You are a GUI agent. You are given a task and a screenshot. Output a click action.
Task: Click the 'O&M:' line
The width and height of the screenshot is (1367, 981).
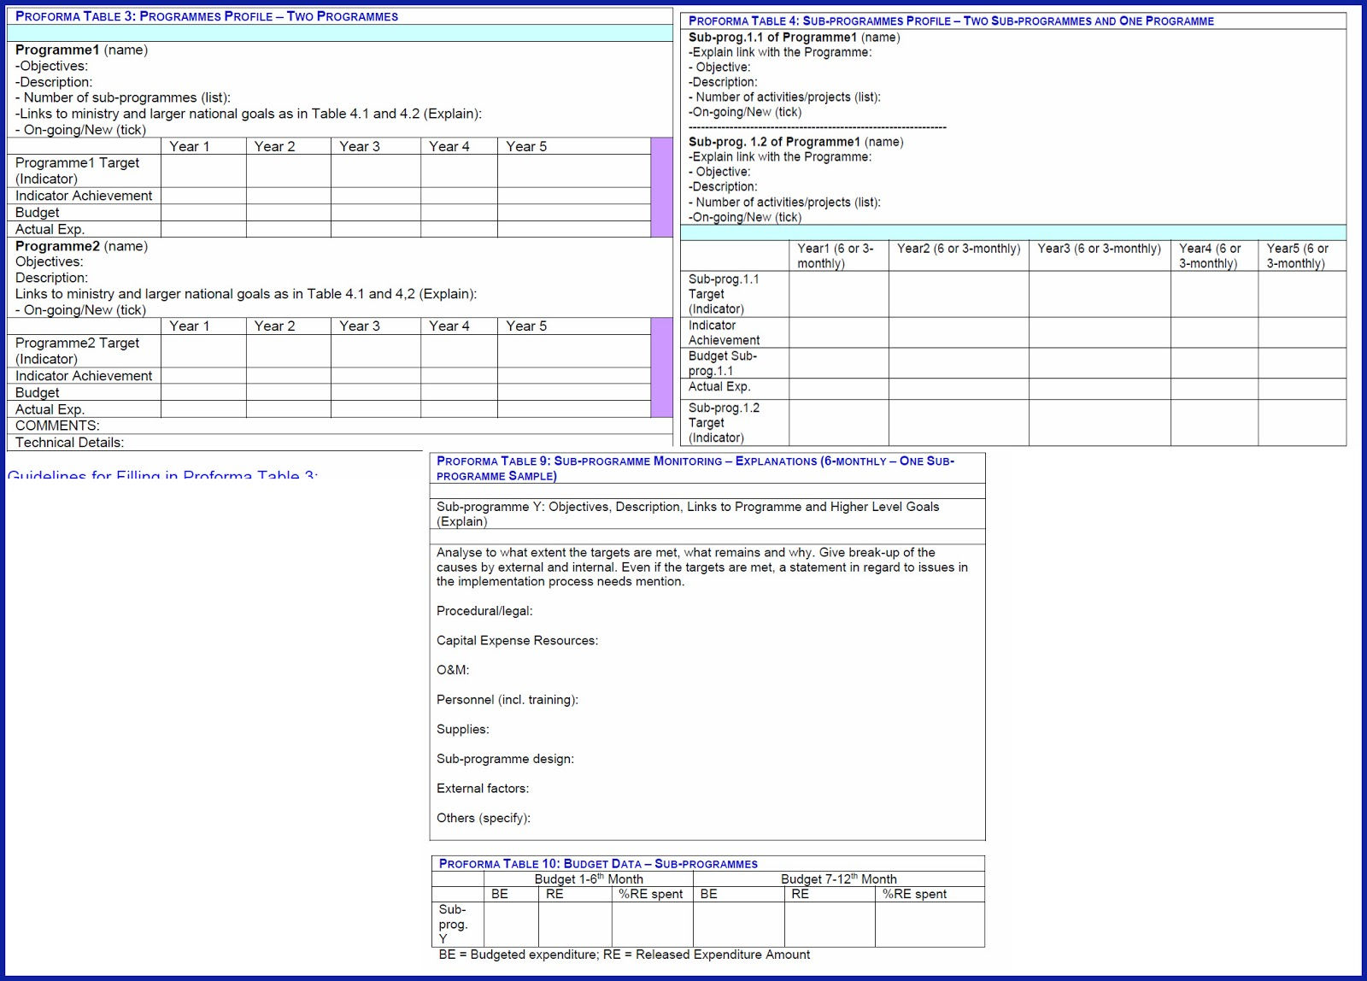pyautogui.click(x=453, y=670)
